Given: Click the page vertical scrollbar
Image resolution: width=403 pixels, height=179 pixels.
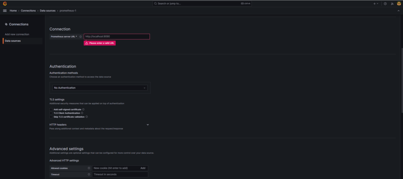Looking at the screenshot, I should (x=402, y=81).
